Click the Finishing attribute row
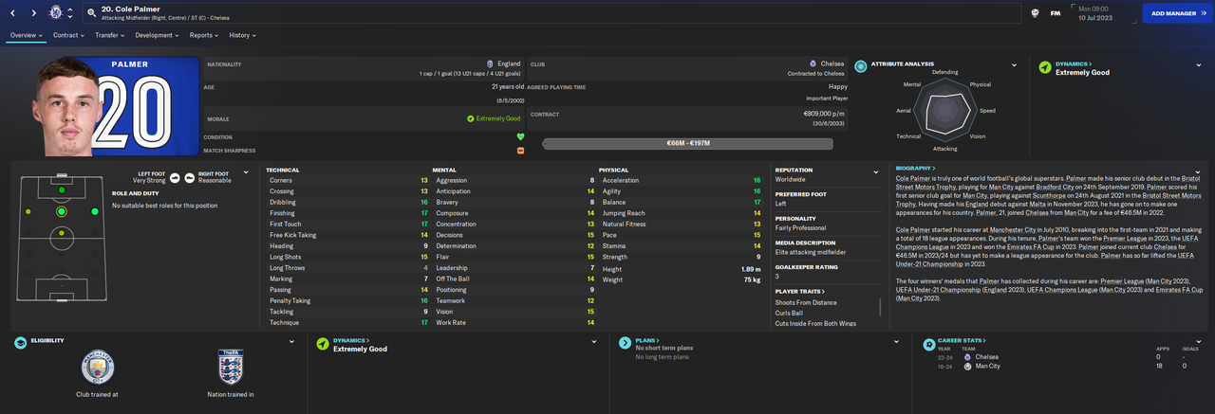The width and height of the screenshot is (1215, 414). [348, 214]
